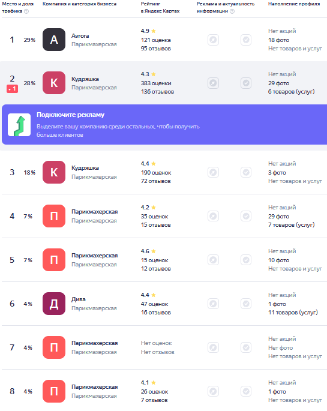The width and height of the screenshot is (327, 411).
Task: Click the Avrora company avatar icon
Action: click(x=54, y=40)
